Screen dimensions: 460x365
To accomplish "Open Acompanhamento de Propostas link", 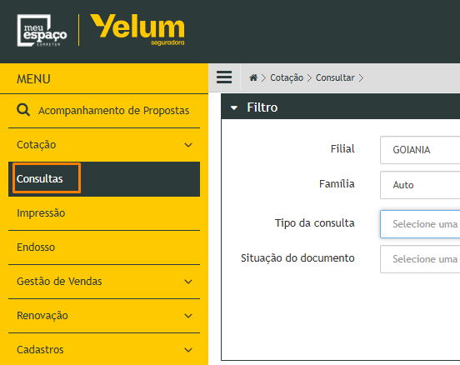I will (113, 111).
